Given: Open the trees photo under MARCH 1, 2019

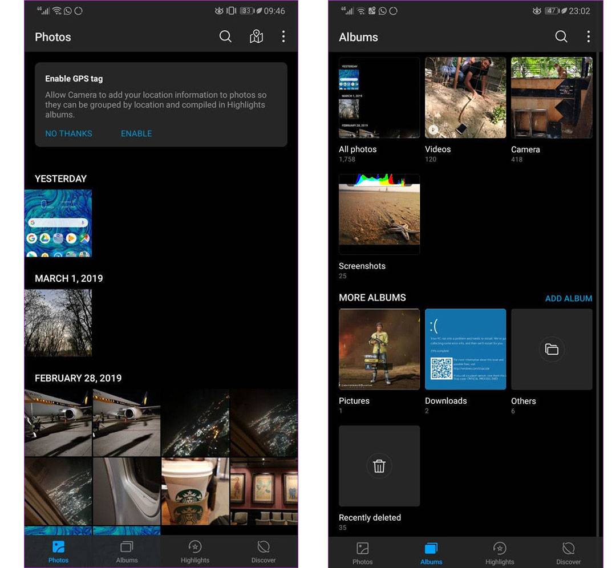Looking at the screenshot, I should 58,323.
